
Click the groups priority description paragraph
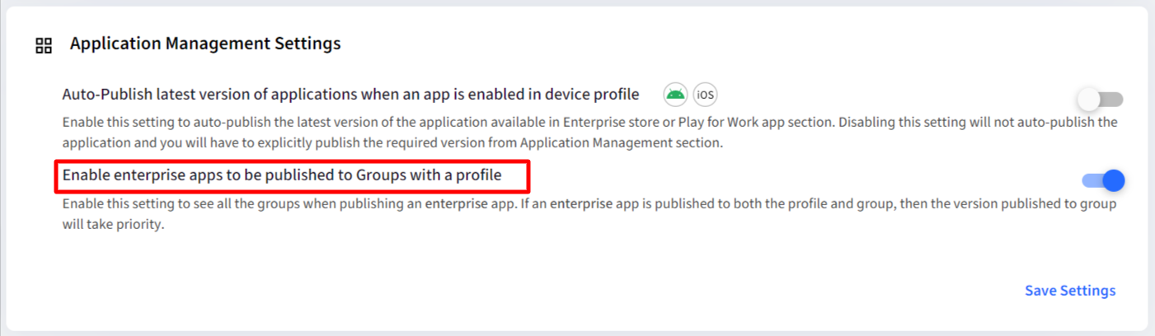(x=589, y=214)
